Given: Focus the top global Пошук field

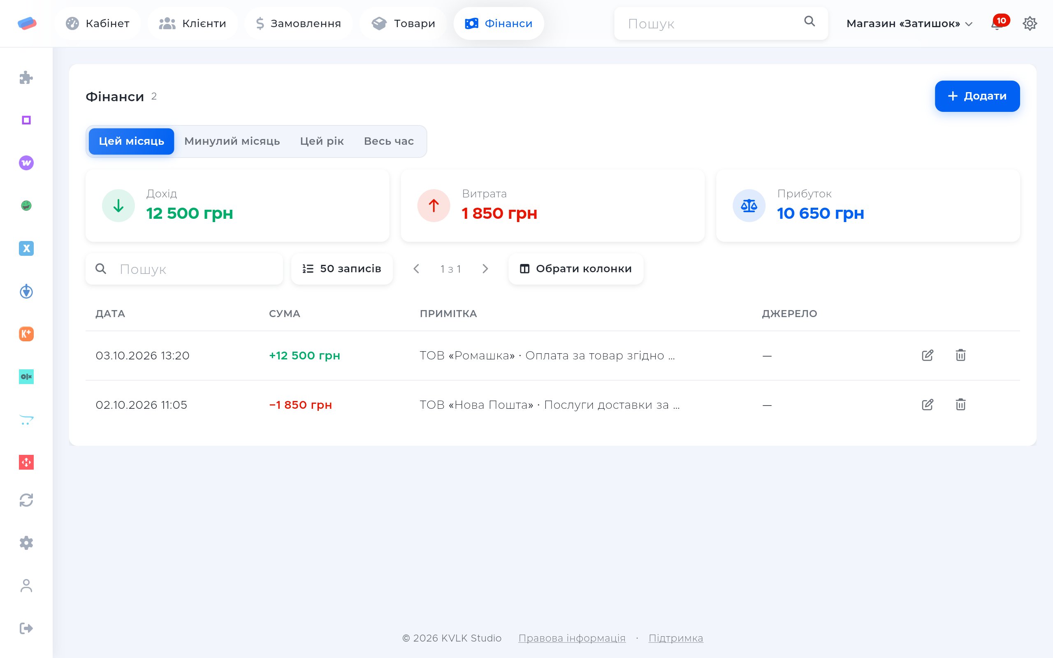Looking at the screenshot, I should [x=721, y=23].
